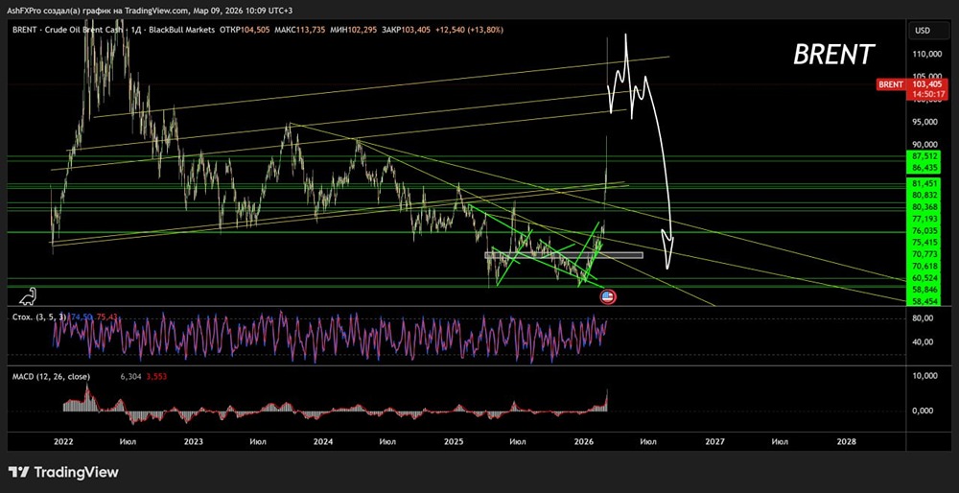Image resolution: width=959 pixels, height=493 pixels.
Task: Click the 2024 label on the time axis
Action: pyautogui.click(x=323, y=441)
